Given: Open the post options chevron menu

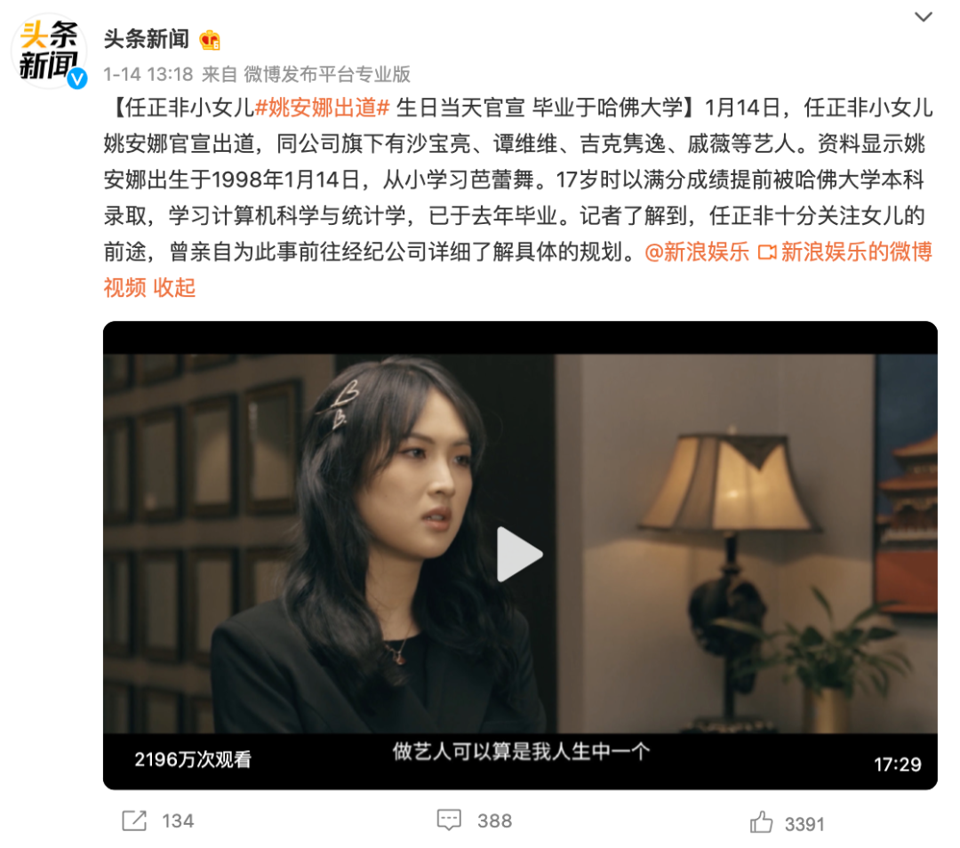Looking at the screenshot, I should (924, 17).
